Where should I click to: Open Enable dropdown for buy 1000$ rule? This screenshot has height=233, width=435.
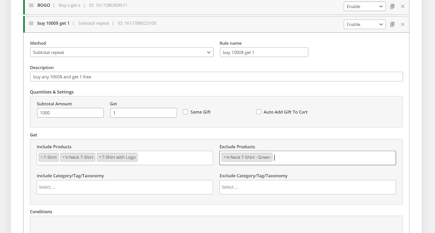364,24
